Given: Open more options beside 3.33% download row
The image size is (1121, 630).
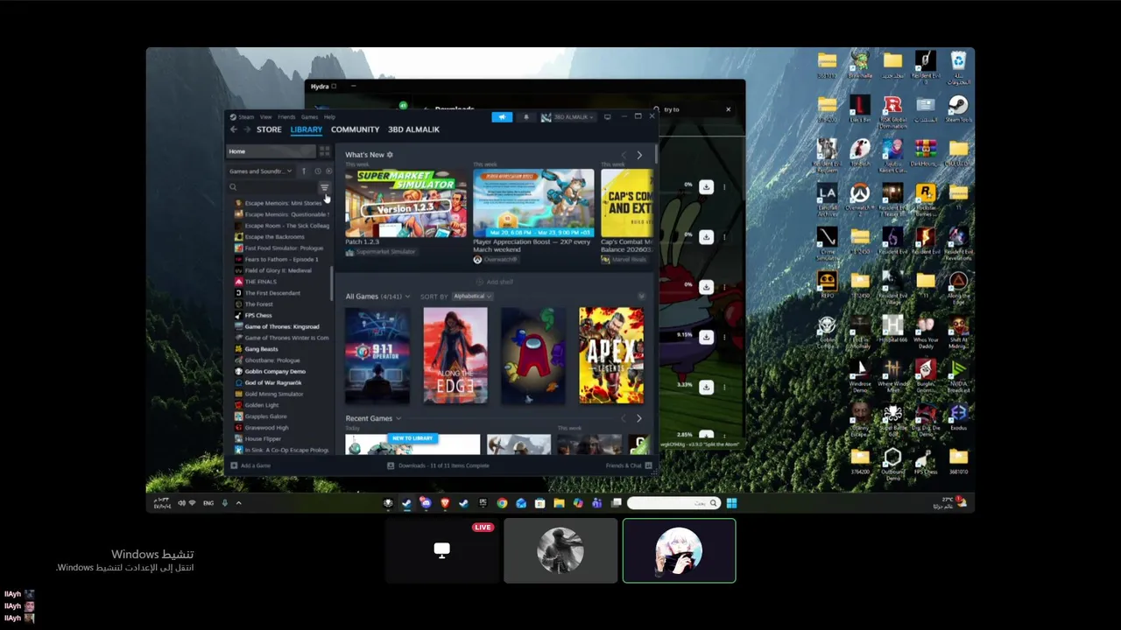Looking at the screenshot, I should 724,387.
